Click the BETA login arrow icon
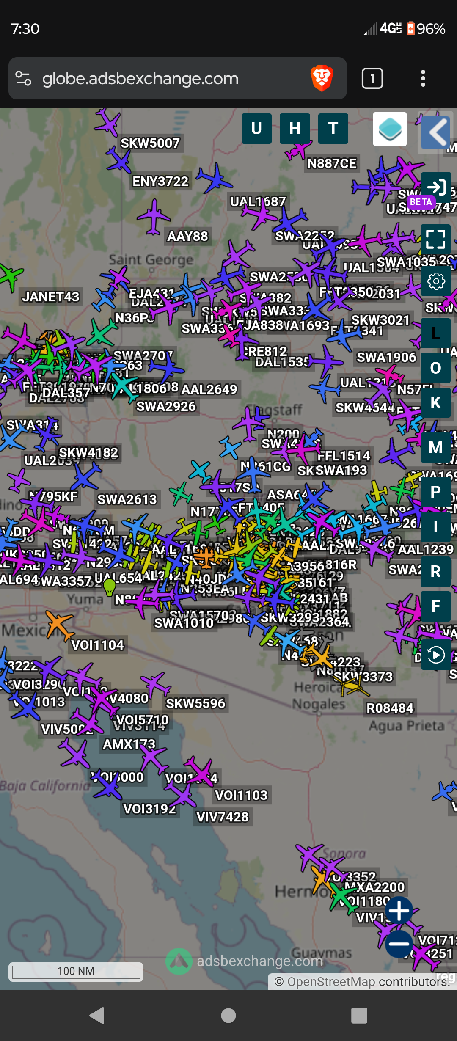This screenshot has width=457, height=1041. click(436, 187)
